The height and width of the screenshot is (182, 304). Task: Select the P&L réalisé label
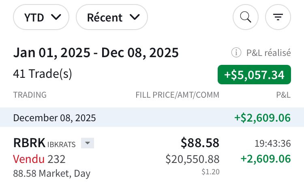268,52
